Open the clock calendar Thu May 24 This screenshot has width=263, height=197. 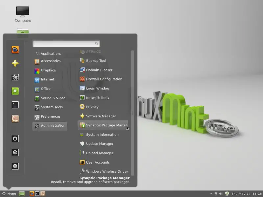247,194
